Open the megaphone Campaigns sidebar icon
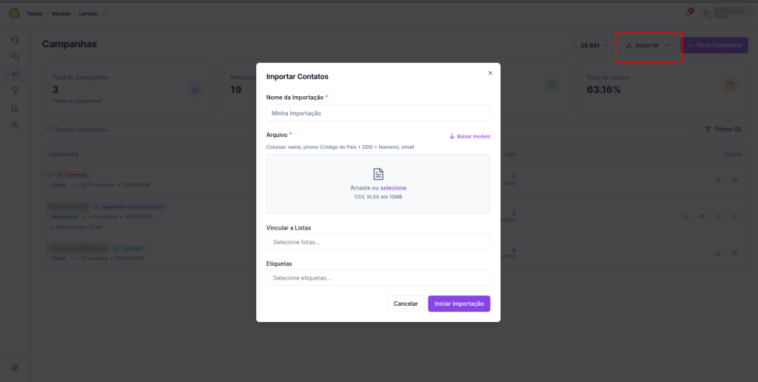The width and height of the screenshot is (758, 382). (x=15, y=73)
